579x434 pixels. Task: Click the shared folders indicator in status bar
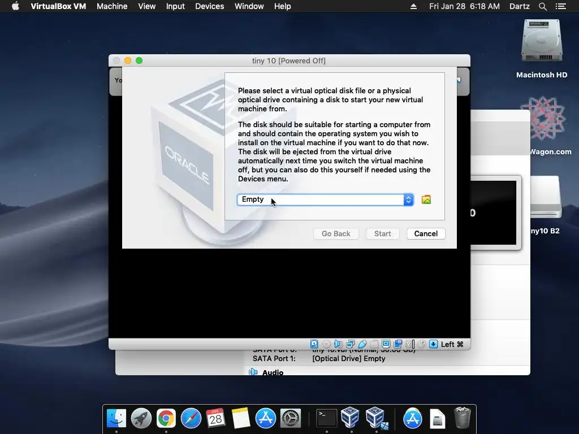[374, 344]
